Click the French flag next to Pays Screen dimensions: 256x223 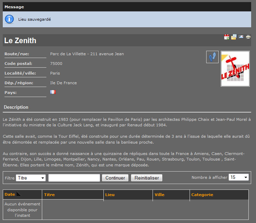[53, 92]
